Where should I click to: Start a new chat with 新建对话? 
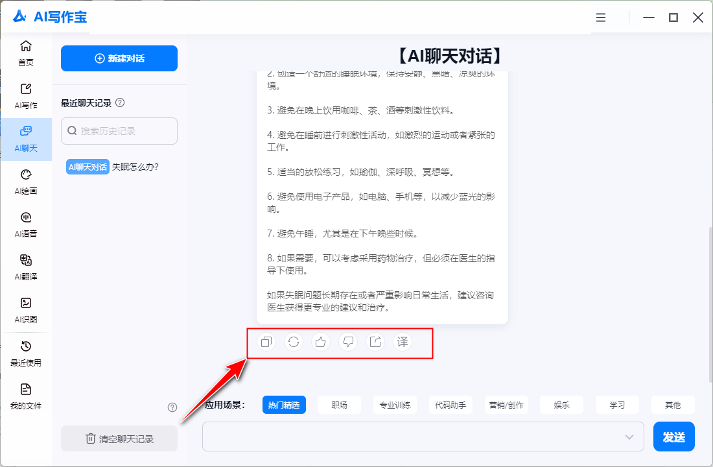click(119, 58)
